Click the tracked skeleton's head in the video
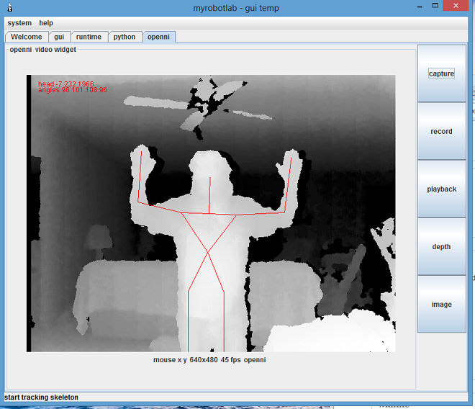Image resolution: width=475 pixels, height=409 pixels. (209, 169)
